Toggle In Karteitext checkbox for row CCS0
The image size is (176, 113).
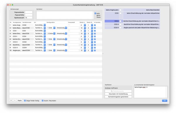[95, 25]
